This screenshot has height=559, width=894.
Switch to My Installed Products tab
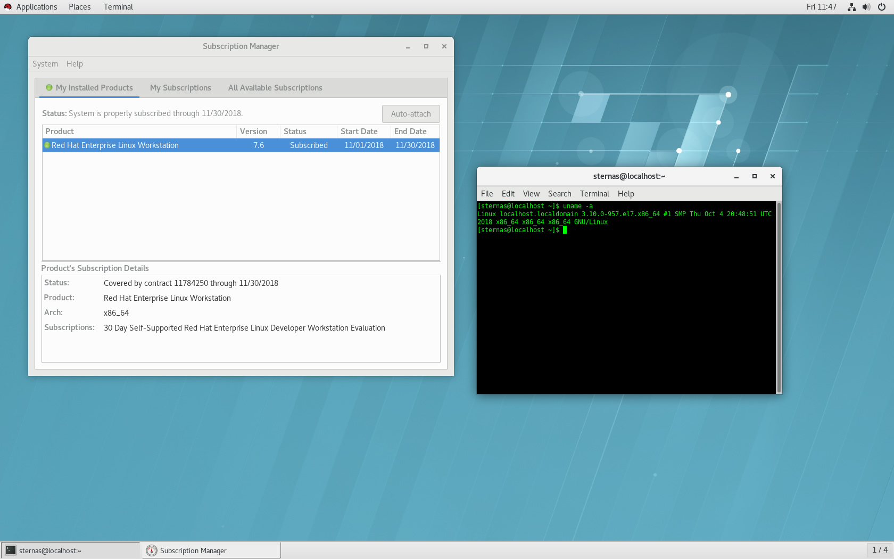point(89,88)
